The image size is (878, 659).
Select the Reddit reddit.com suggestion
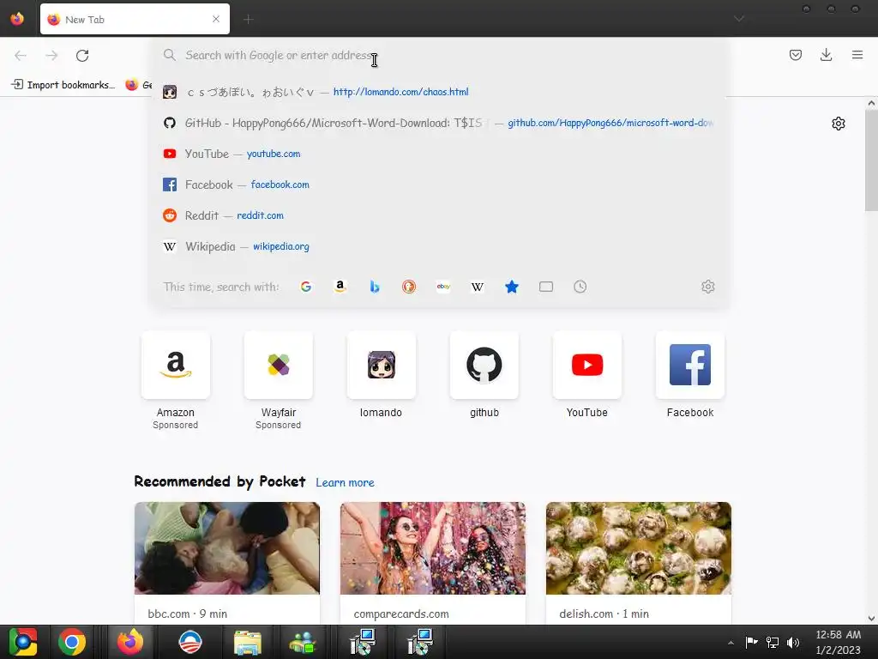pyautogui.click(x=438, y=215)
